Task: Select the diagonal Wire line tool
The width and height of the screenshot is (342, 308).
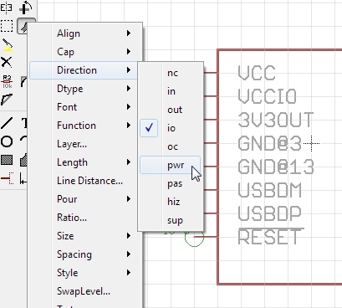Action: pyautogui.click(x=7, y=123)
